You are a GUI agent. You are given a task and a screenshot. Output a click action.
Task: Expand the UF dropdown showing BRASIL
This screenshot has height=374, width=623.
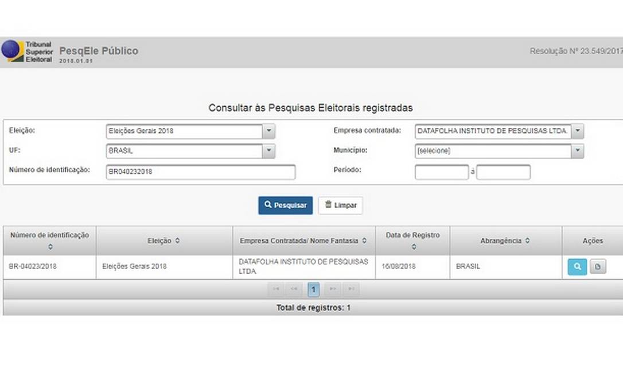tap(268, 151)
